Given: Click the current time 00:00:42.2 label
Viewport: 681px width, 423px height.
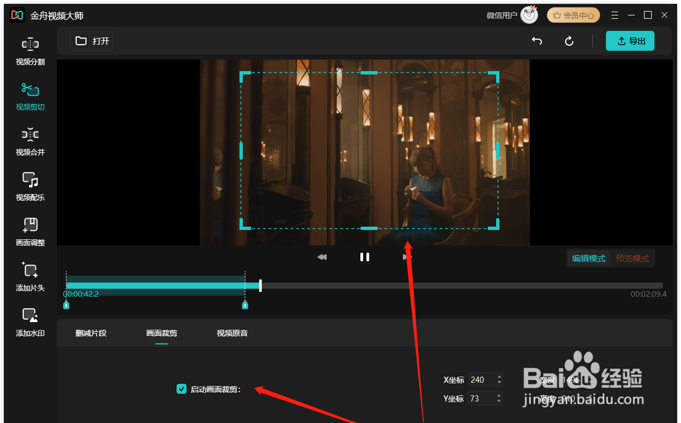Looking at the screenshot, I should (x=81, y=294).
